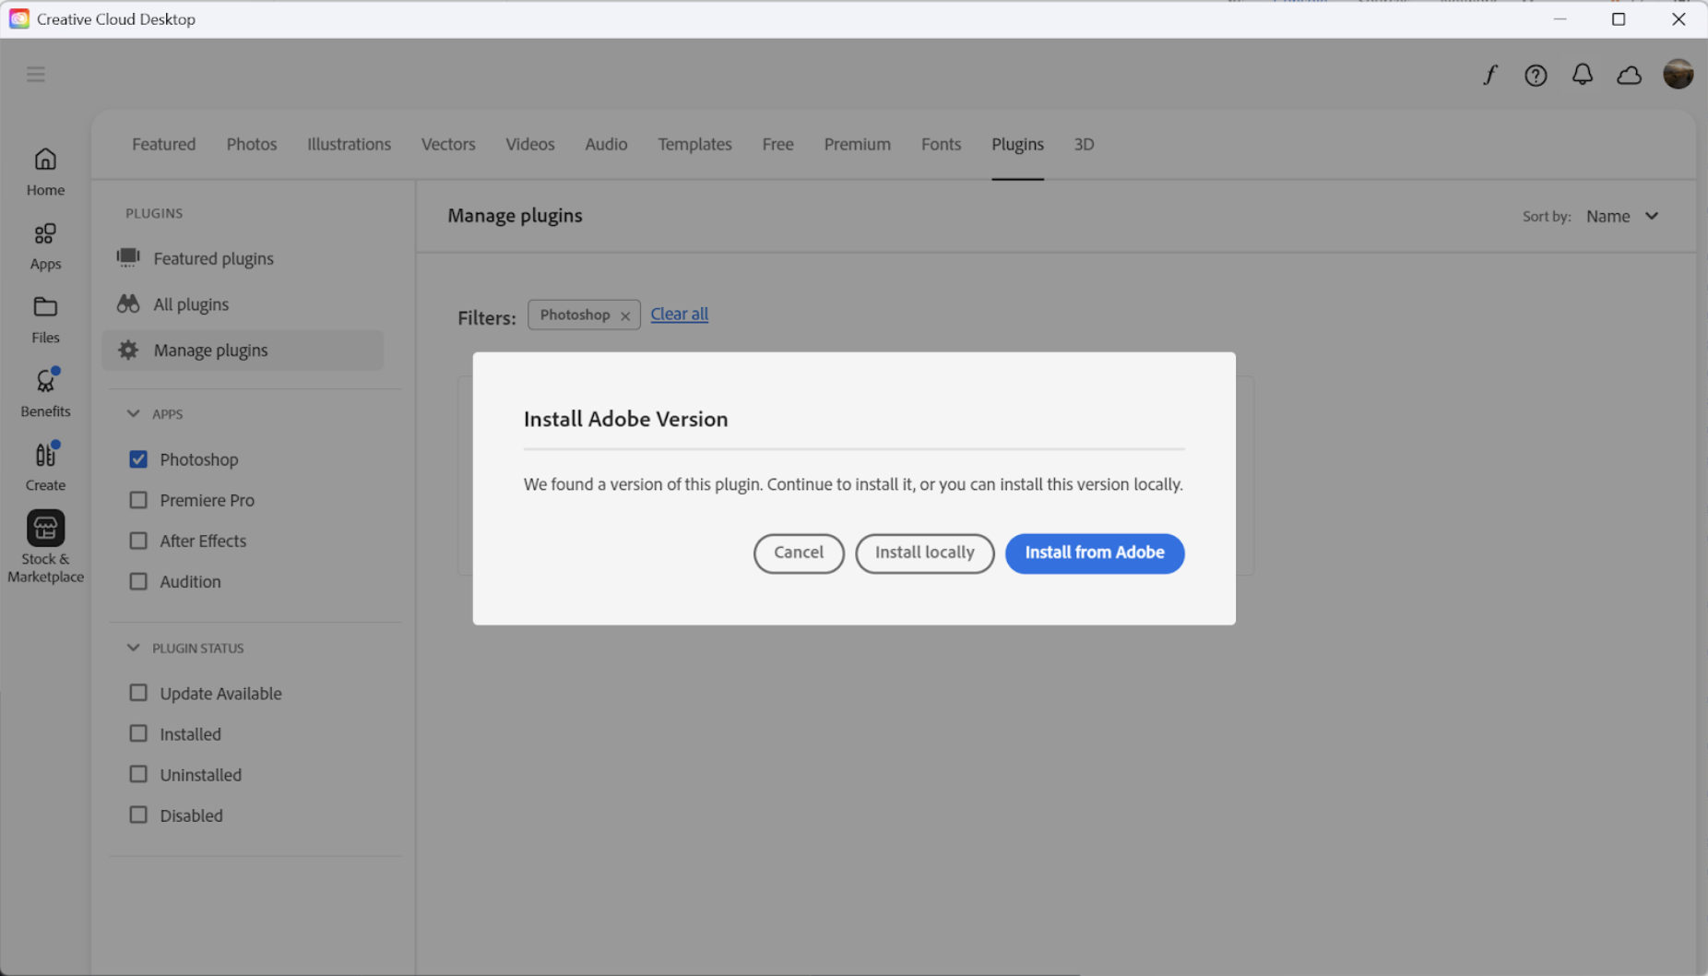
Task: Check cloud sync status icon
Action: (x=1630, y=75)
